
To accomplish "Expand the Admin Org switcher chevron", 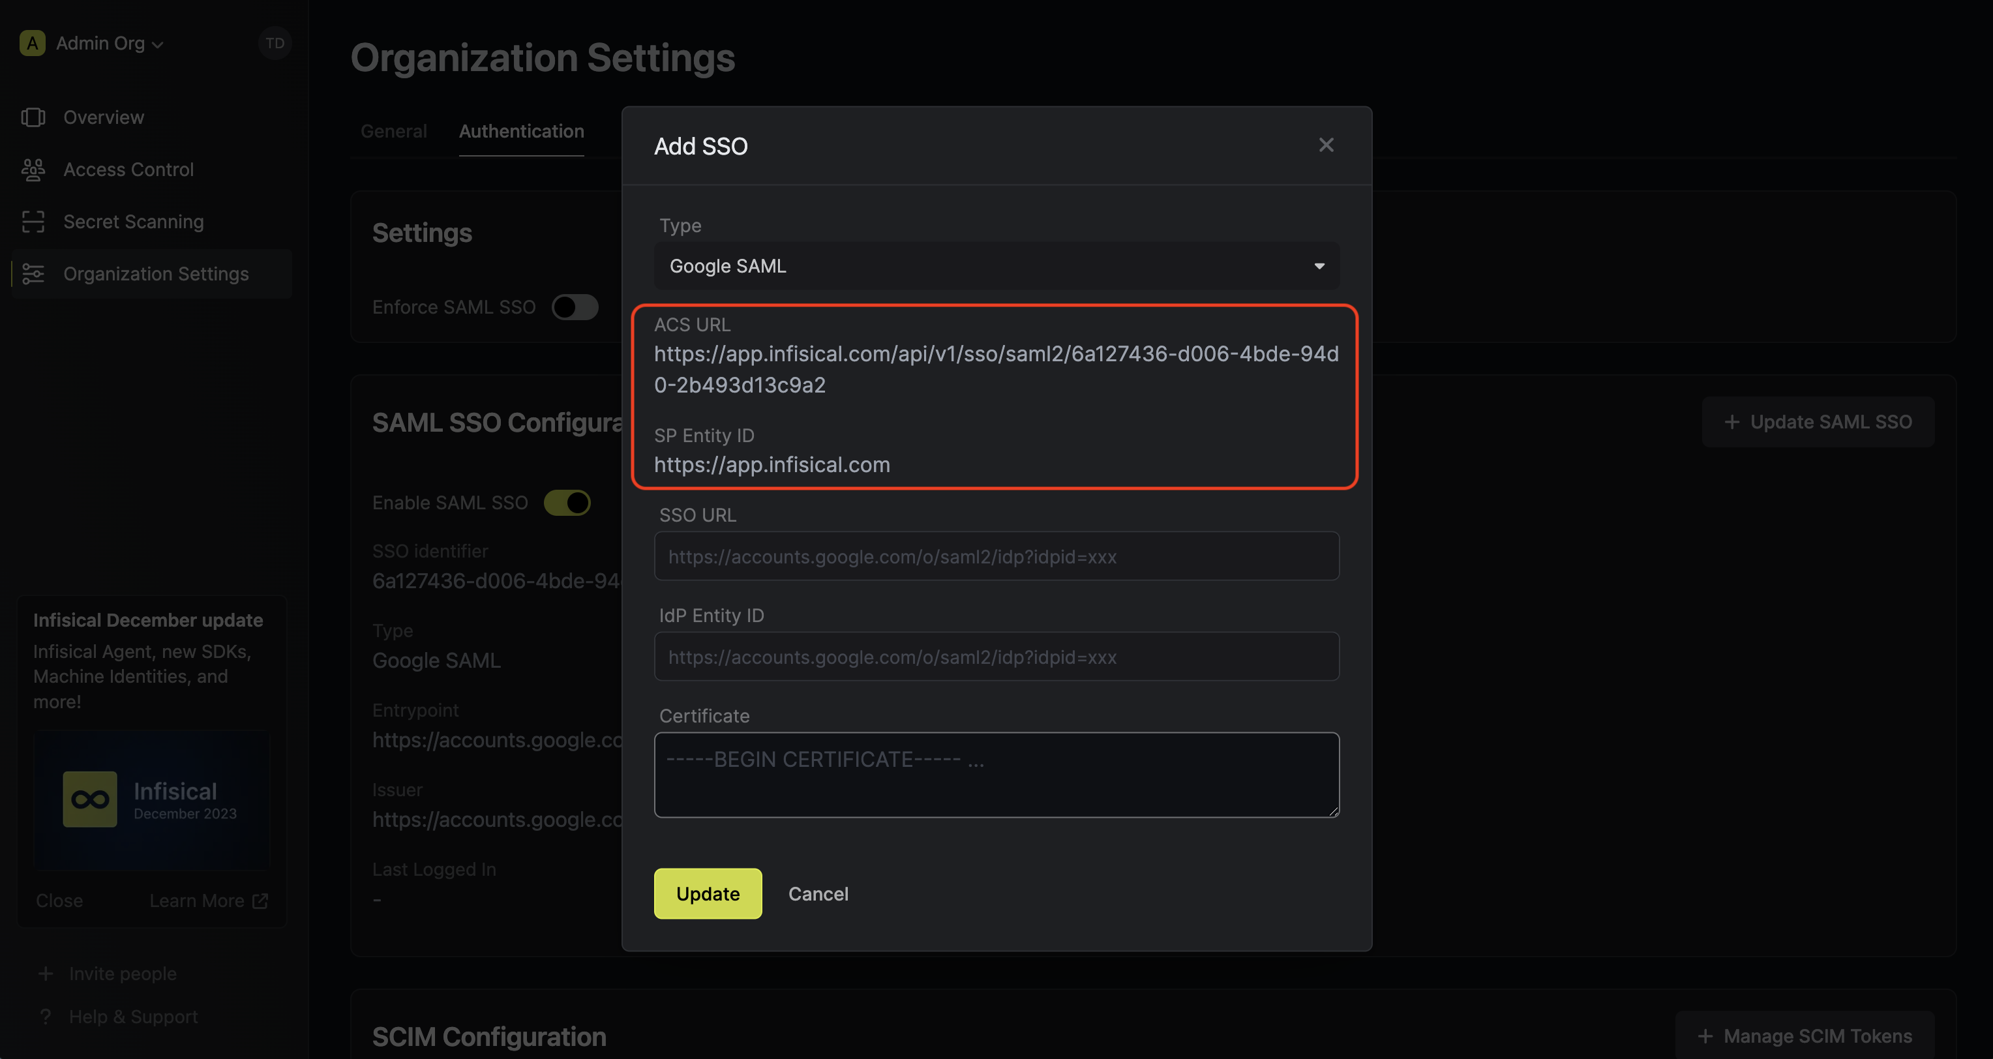I will tap(158, 45).
